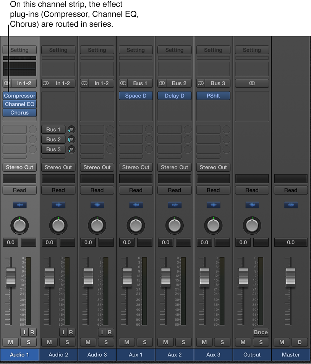Open the Stereo Out output menu on Audio 1
Image resolution: width=311 pixels, height=364 pixels.
pyautogui.click(x=19, y=167)
